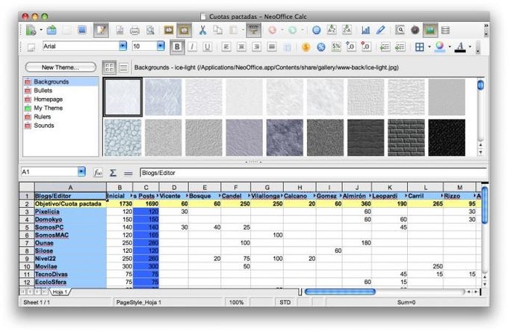This screenshot has width=508, height=332.
Task: Insert a Sum with the sigma icon
Action: click(113, 173)
